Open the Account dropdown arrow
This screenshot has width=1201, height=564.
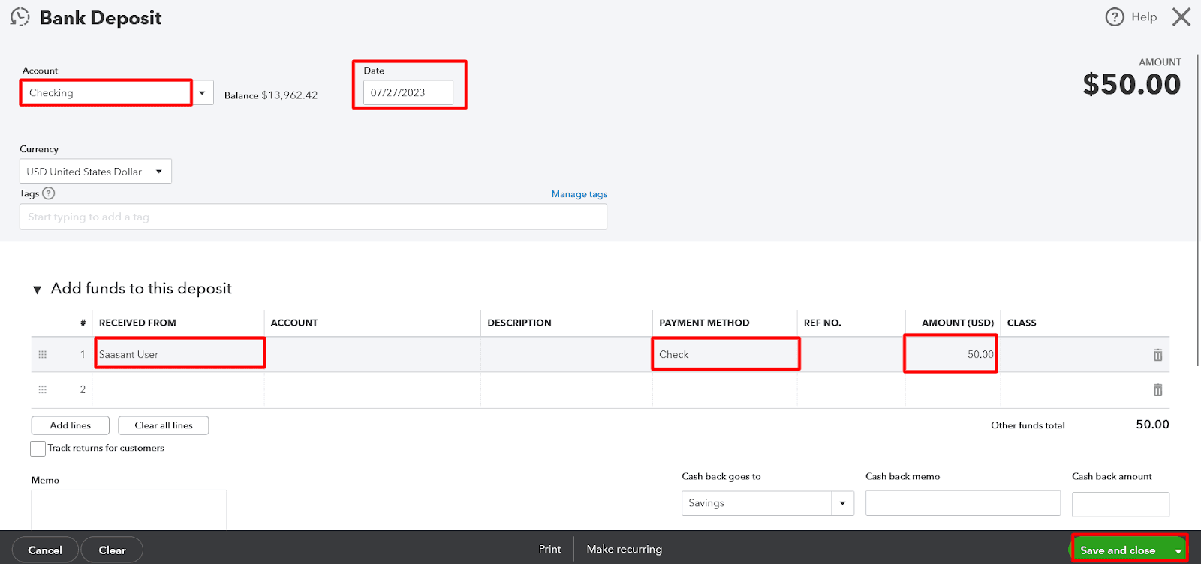click(203, 93)
